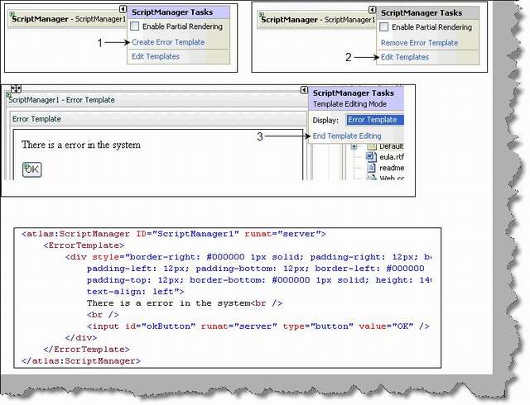Image resolution: width=530 pixels, height=405 pixels.
Task: Click the eula.rtf file icon
Action: (x=371, y=156)
